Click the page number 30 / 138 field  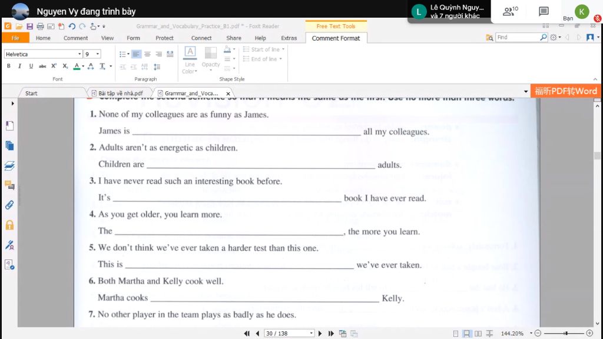point(289,333)
